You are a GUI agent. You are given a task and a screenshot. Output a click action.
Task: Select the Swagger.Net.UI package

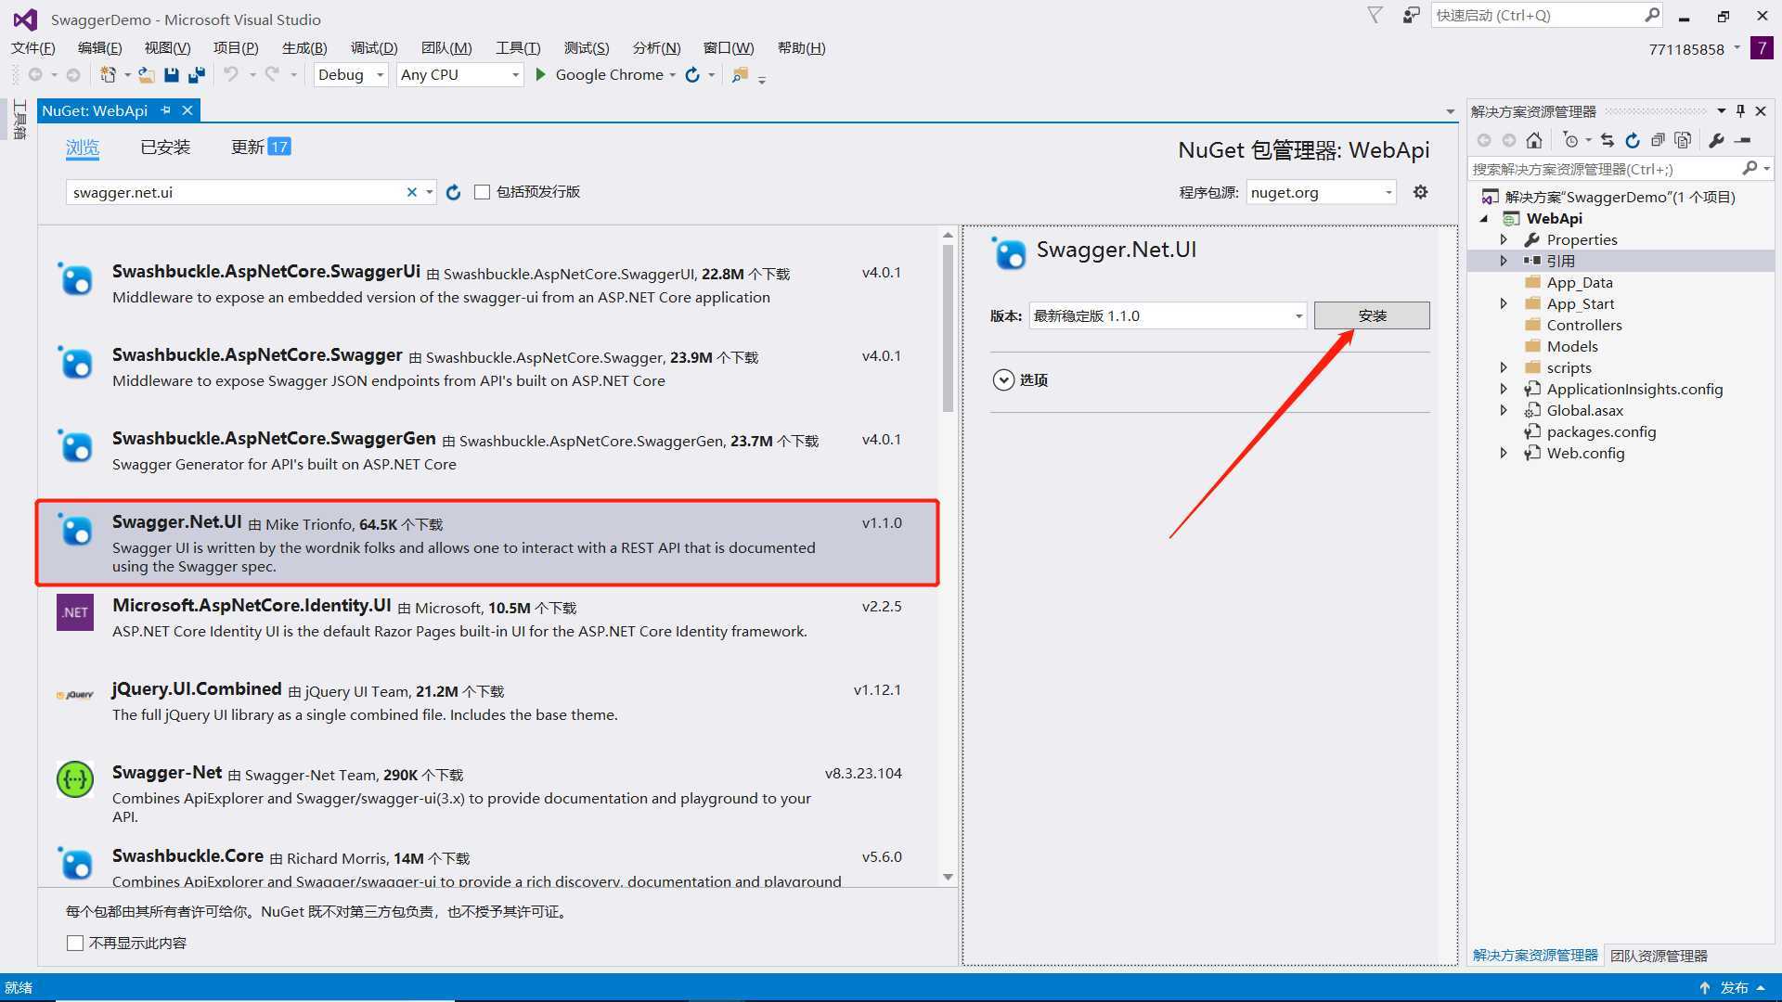pos(487,543)
